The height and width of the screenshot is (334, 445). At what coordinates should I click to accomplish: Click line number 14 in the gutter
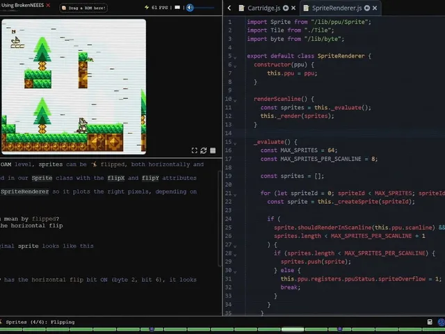(229, 133)
